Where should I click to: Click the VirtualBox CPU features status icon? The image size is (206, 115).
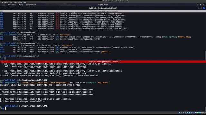pyautogui.click(x=196, y=112)
